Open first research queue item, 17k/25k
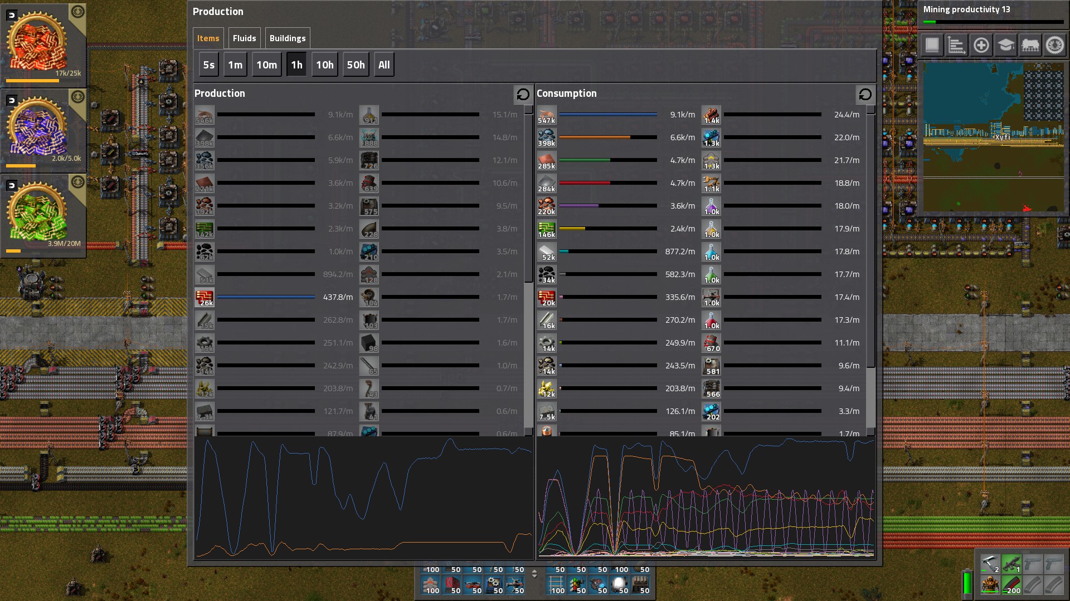 [x=43, y=45]
